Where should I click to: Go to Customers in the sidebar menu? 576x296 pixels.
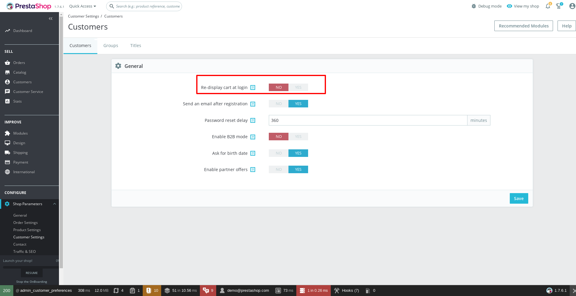[22, 82]
